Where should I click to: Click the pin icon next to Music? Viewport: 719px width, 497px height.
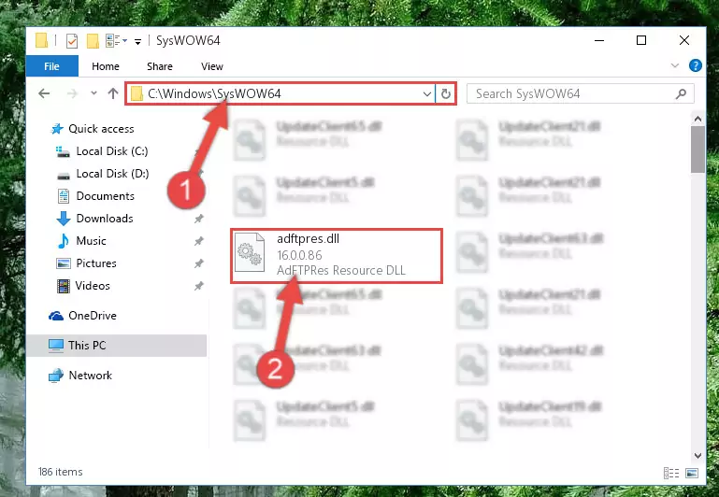198,241
